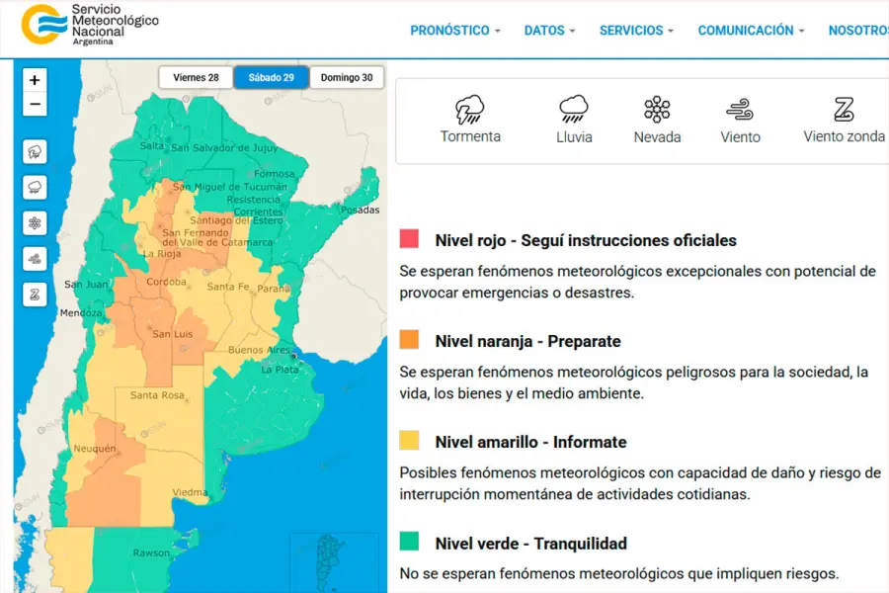Zoom out on the alert map
This screenshot has width=889, height=593.
coord(35,104)
